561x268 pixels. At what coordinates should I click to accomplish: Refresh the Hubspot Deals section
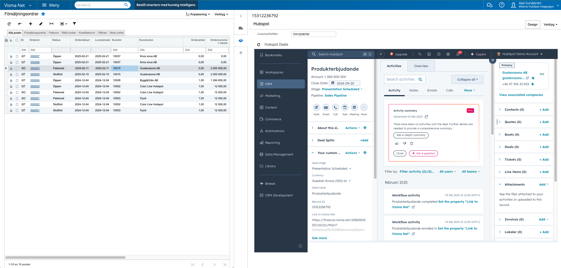coord(259,45)
